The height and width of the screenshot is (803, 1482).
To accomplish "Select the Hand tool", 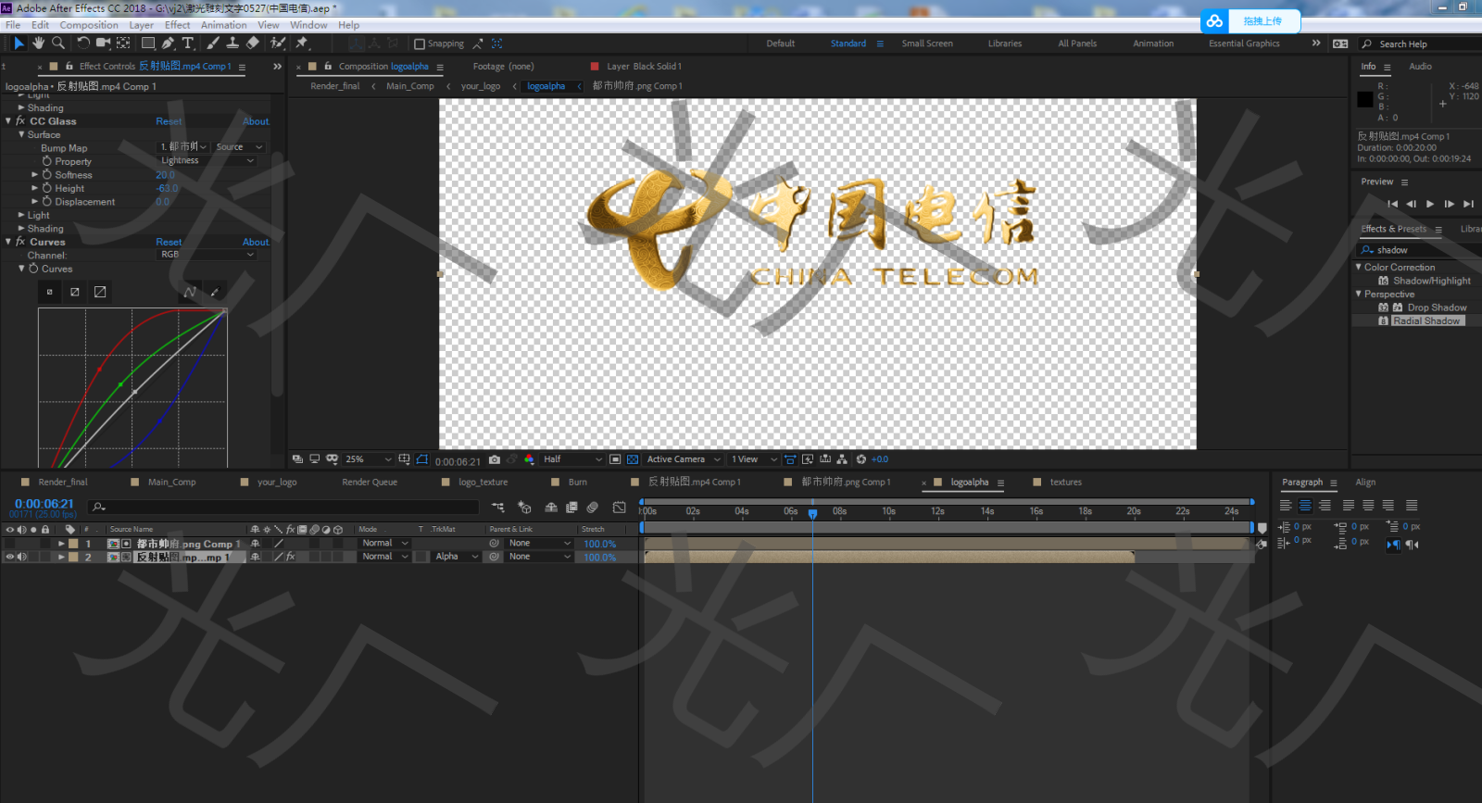I will coord(38,44).
